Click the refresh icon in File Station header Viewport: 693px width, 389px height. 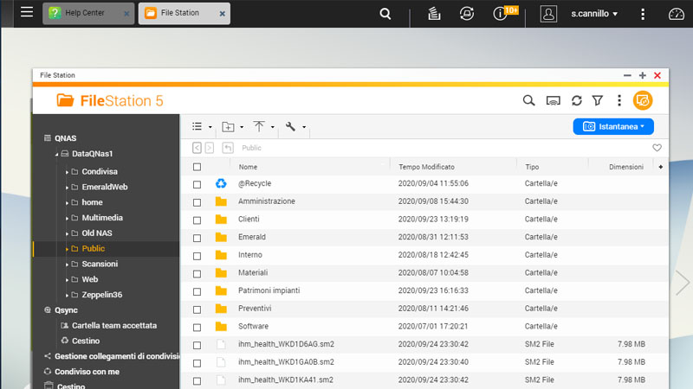(x=576, y=101)
